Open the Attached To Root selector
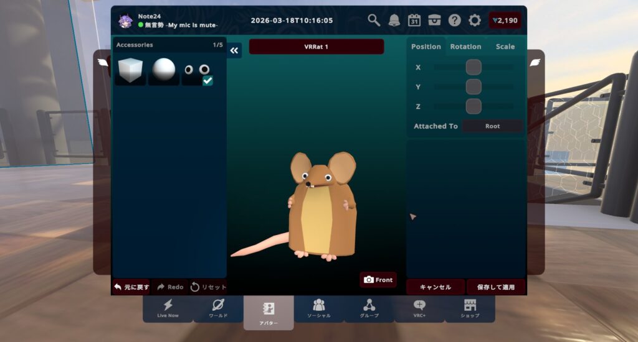638x342 pixels. pos(492,126)
